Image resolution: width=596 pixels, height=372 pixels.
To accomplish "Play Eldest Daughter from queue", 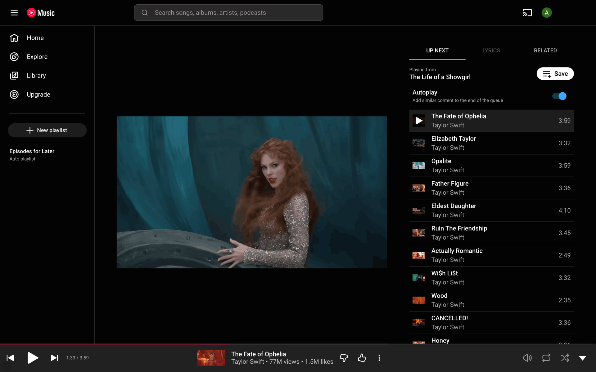I will point(491,210).
